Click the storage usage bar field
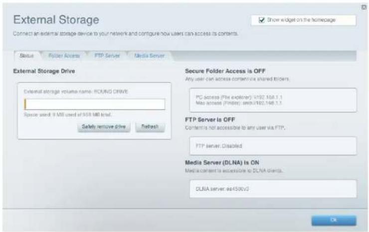Image resolution: width=369 pixels, height=232 pixels. click(95, 104)
